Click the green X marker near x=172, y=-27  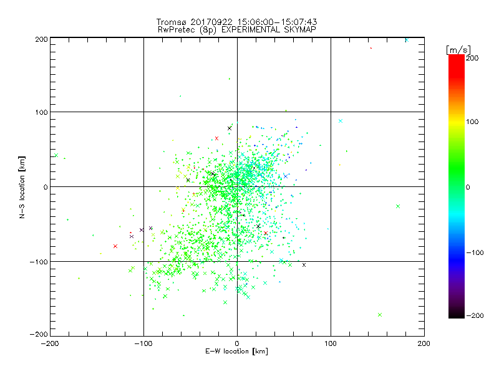(x=398, y=206)
